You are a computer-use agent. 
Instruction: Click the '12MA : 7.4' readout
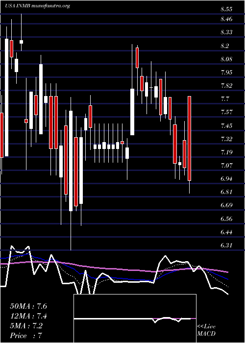(x=28, y=316)
